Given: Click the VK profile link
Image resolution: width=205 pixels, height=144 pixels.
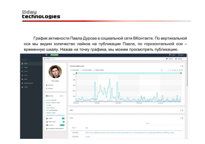Looking at the screenshot, I should (x=51, y=85).
